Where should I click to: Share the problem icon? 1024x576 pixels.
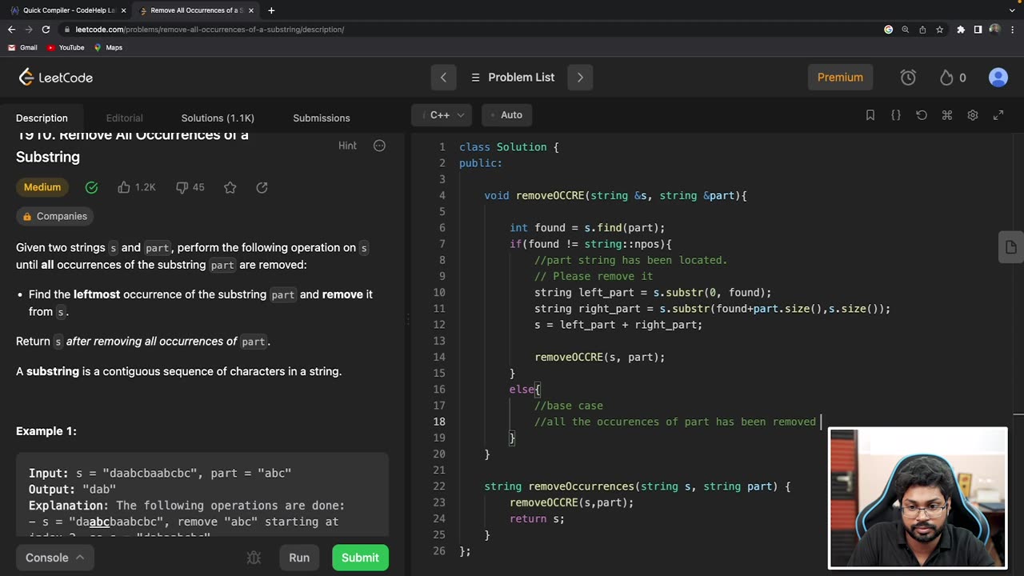262,187
